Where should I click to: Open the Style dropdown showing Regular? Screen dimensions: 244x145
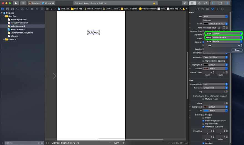(227, 41)
